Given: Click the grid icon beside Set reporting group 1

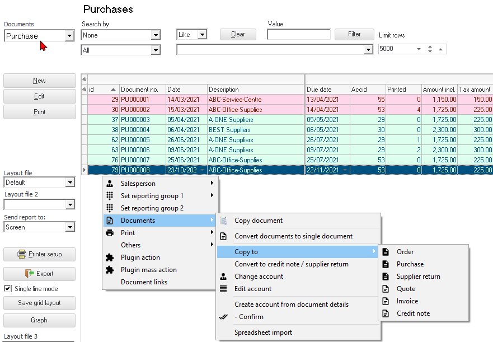Looking at the screenshot, I should pyautogui.click(x=110, y=196).
